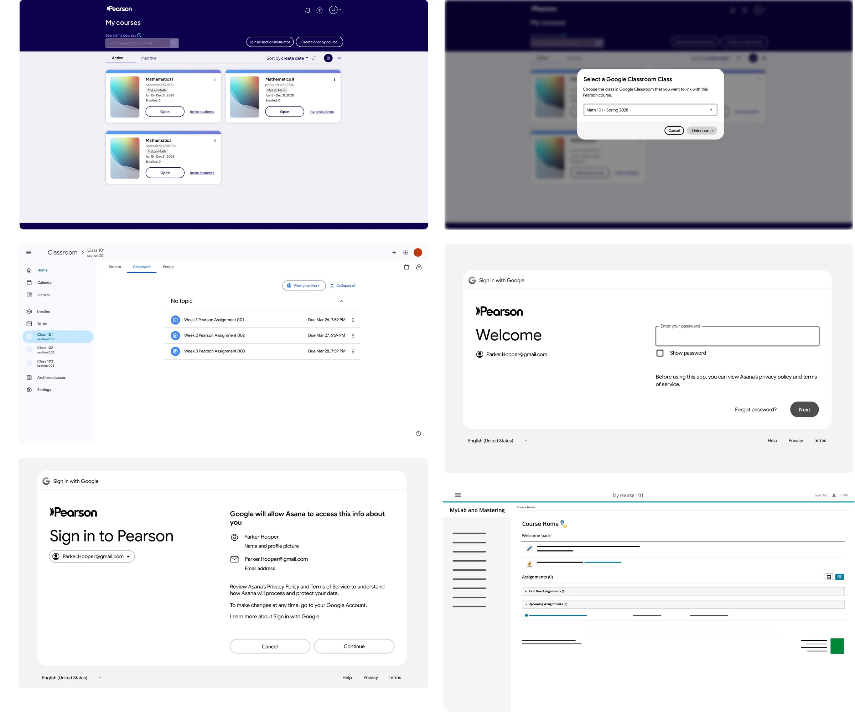The width and height of the screenshot is (855, 712).
Task: Open the Classroom calendar icon near tabs
Action: point(406,267)
